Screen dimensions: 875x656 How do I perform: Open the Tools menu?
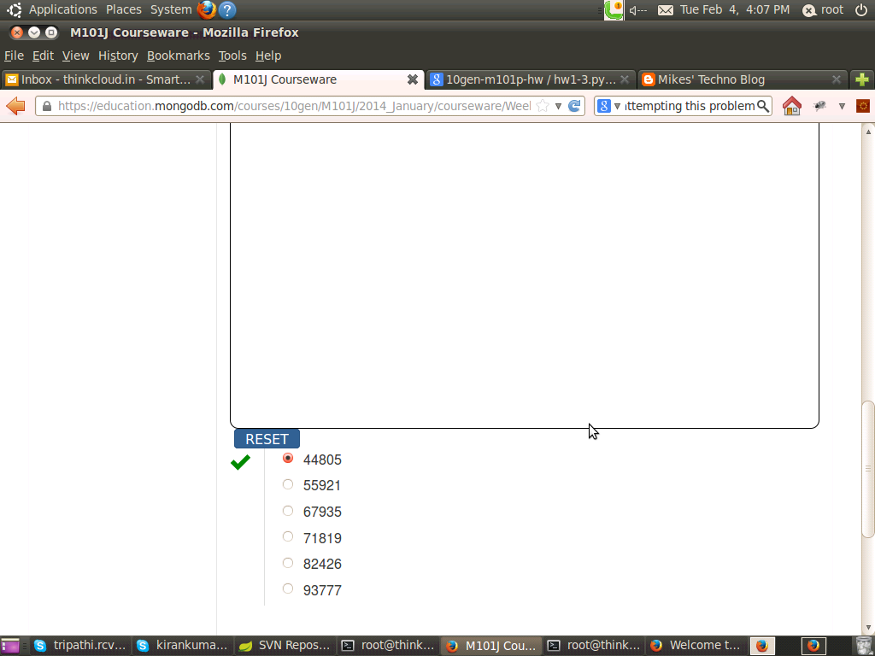click(x=232, y=56)
